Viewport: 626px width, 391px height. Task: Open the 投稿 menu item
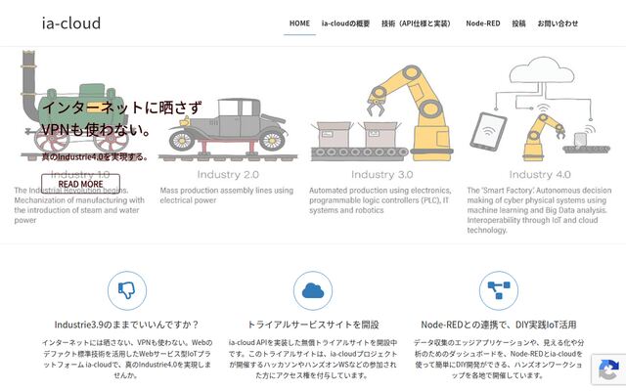pos(518,23)
